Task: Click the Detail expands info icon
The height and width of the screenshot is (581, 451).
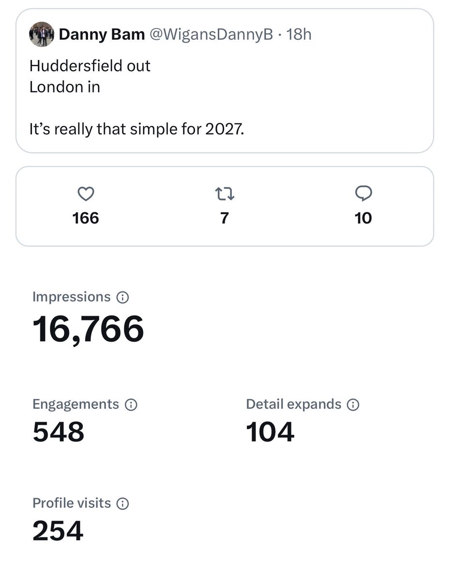Action: tap(353, 405)
